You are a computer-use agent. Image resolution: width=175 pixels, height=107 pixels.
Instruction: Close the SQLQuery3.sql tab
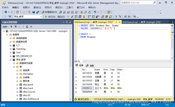click(x=119, y=22)
